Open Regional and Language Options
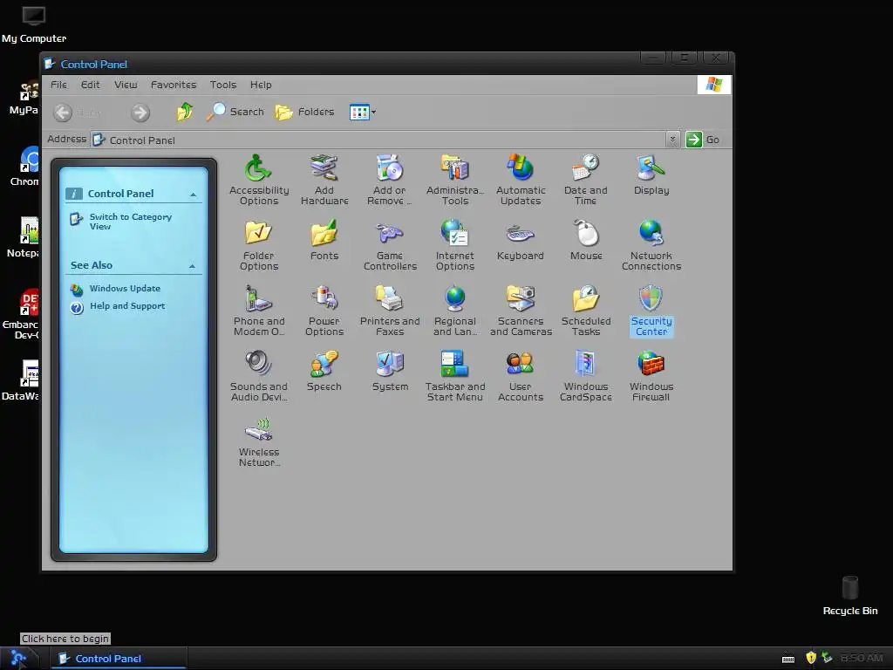 455,310
